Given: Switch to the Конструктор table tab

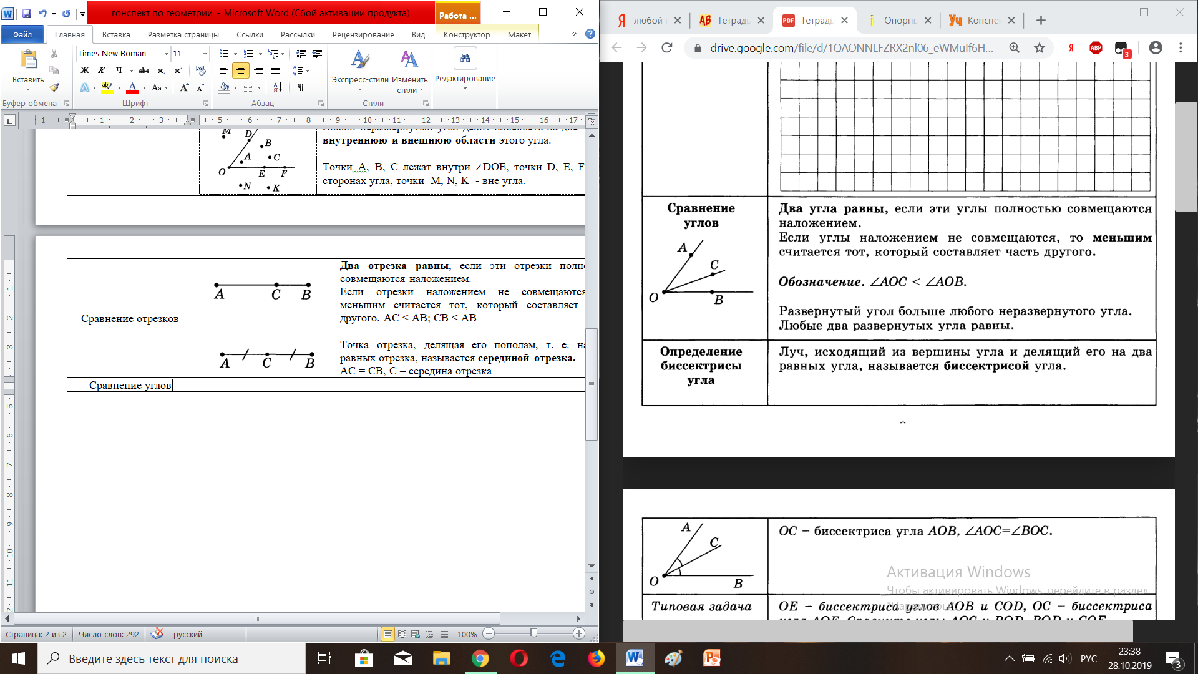Looking at the screenshot, I should pos(467,34).
